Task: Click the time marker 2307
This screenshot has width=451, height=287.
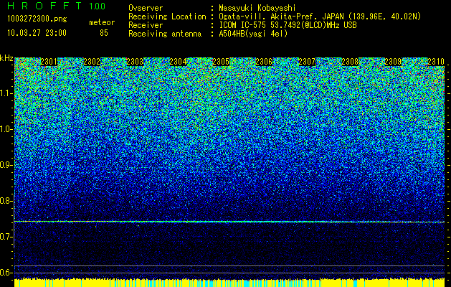Action: point(307,62)
